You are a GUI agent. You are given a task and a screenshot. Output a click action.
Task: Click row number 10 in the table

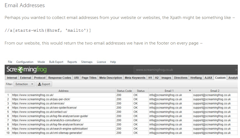(x=8, y=133)
